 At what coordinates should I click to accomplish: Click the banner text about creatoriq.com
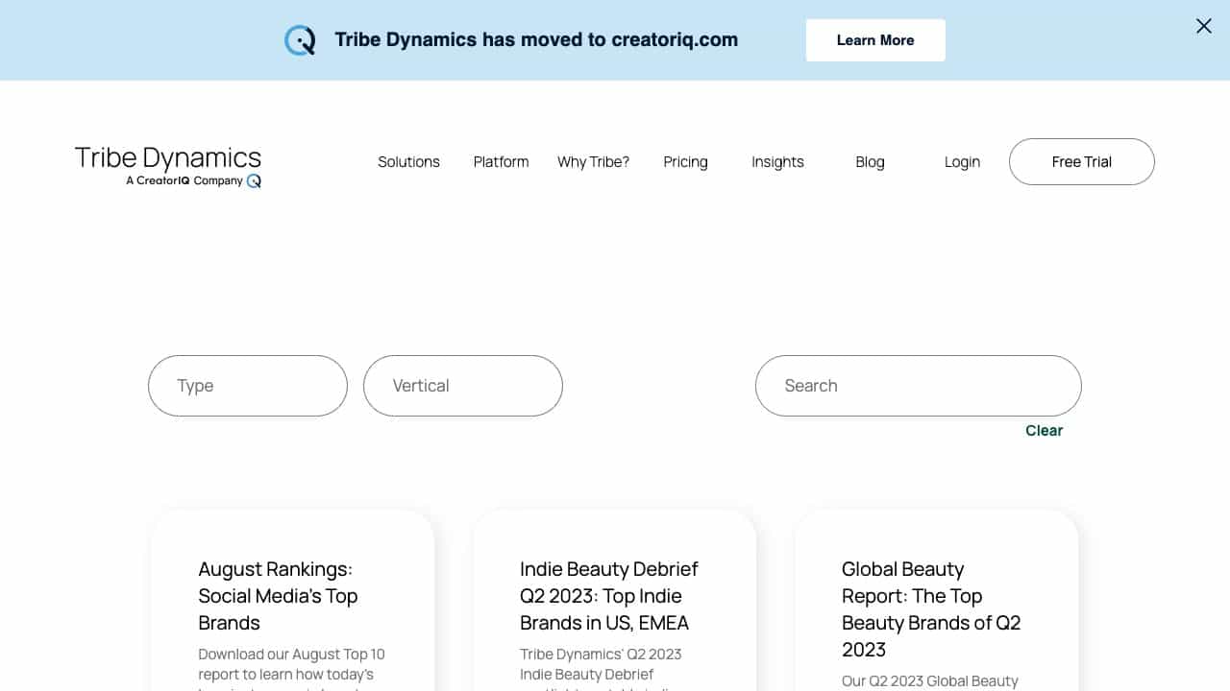(x=536, y=40)
